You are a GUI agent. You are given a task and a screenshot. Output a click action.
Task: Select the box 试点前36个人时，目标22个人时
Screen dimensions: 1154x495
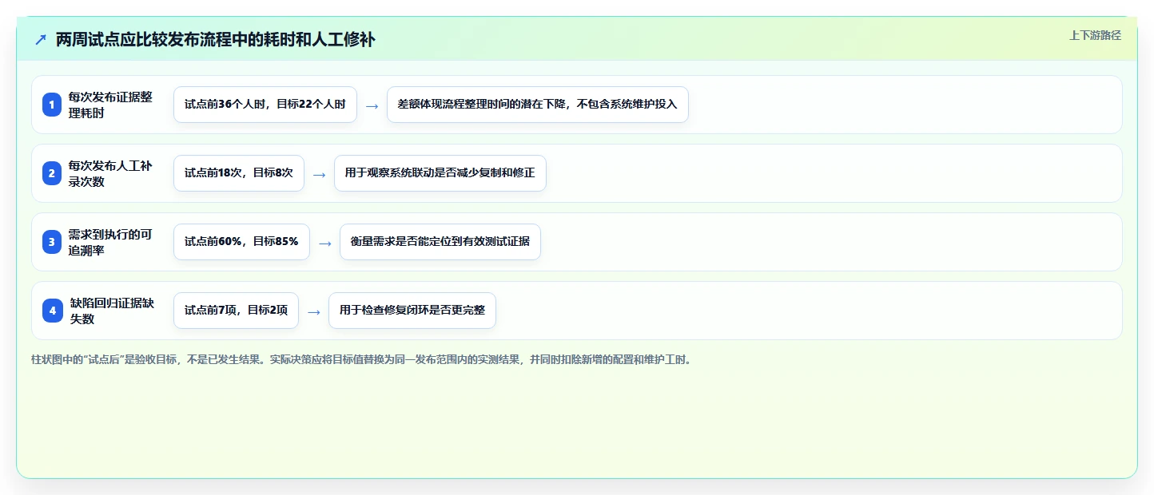[265, 105]
